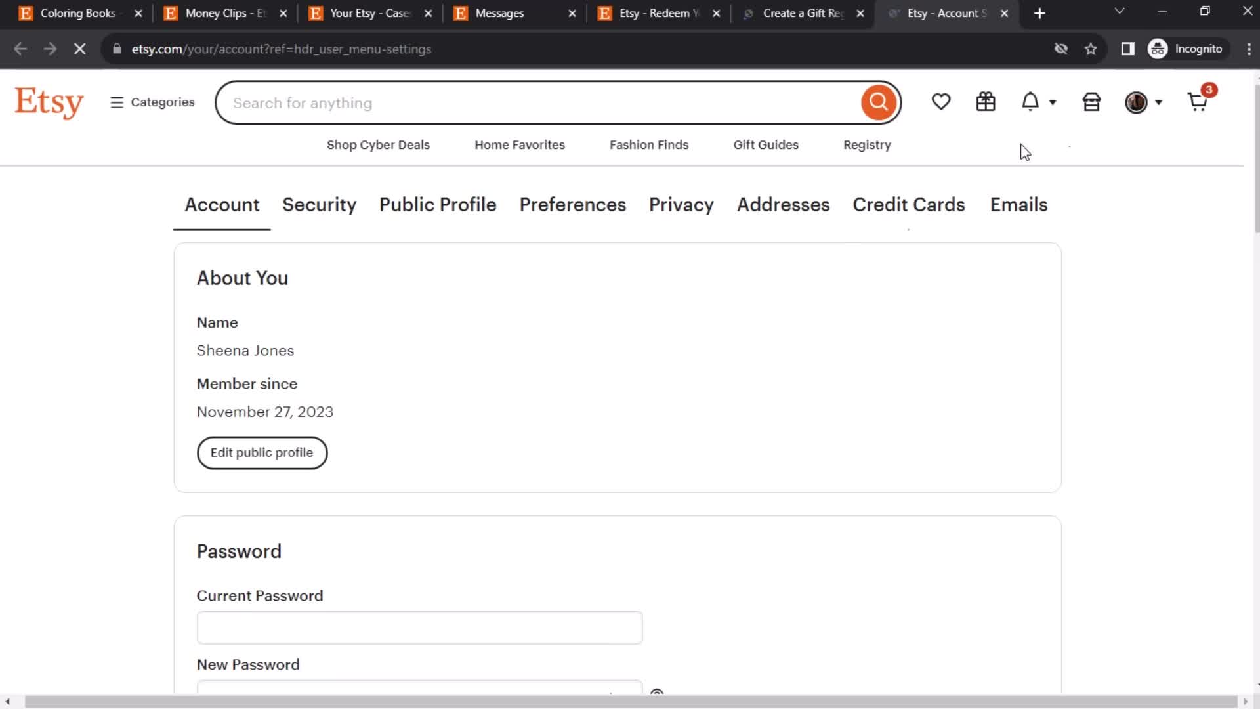Open the Preferences tab
Image resolution: width=1260 pixels, height=709 pixels.
coord(572,204)
